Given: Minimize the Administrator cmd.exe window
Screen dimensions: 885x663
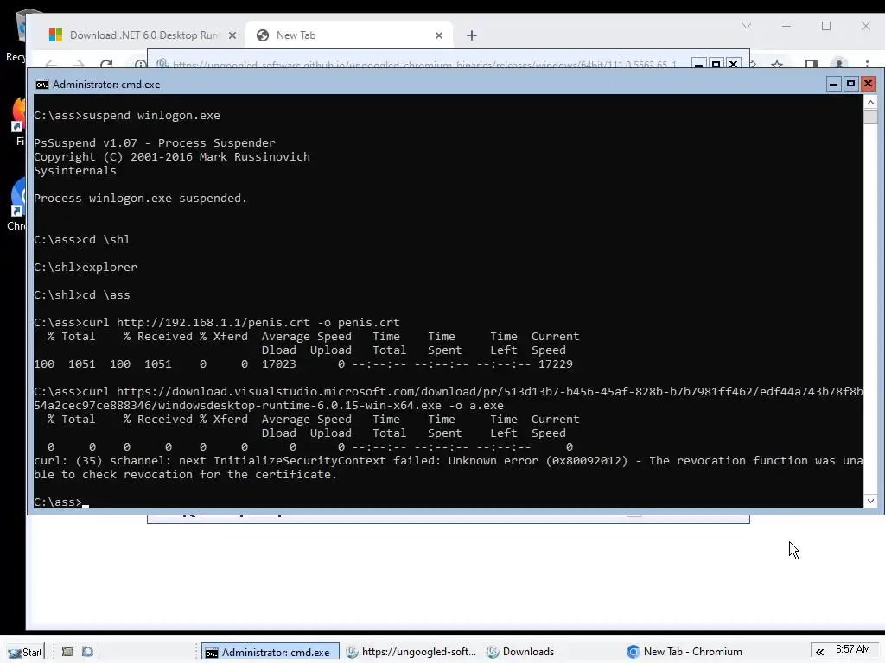Looking at the screenshot, I should tap(833, 84).
